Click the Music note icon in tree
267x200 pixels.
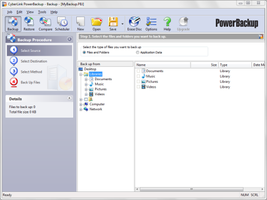click(x=91, y=84)
